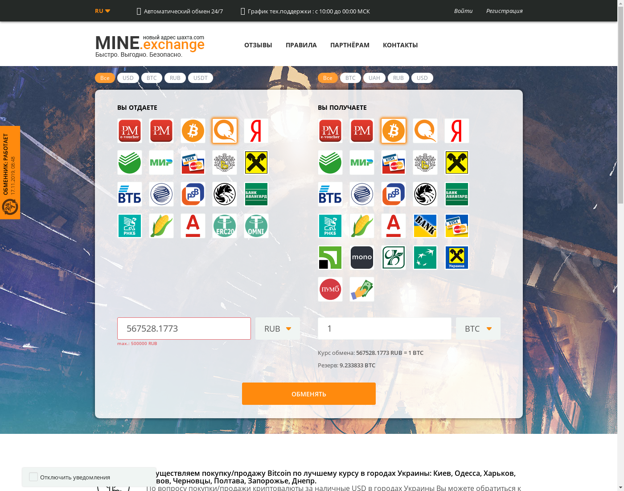
Task: Open the BTC currency dropdown
Action: [478, 329]
